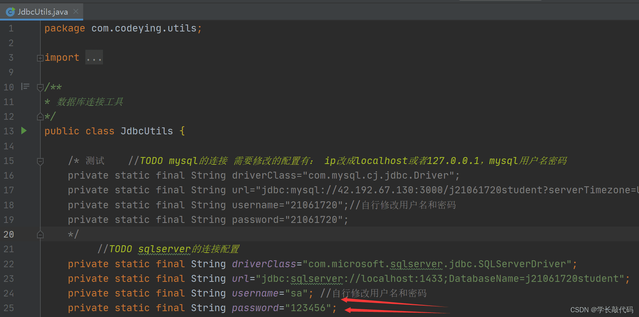Select the JdbcUtils.java editor tab

pyautogui.click(x=42, y=12)
